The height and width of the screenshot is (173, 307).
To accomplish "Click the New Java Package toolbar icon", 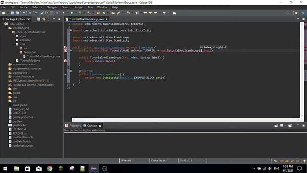I will (98, 13).
